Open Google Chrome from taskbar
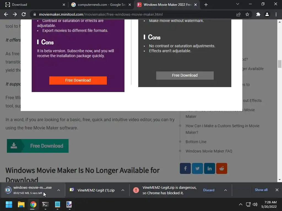282x211 pixels. pyautogui.click(x=33, y=204)
